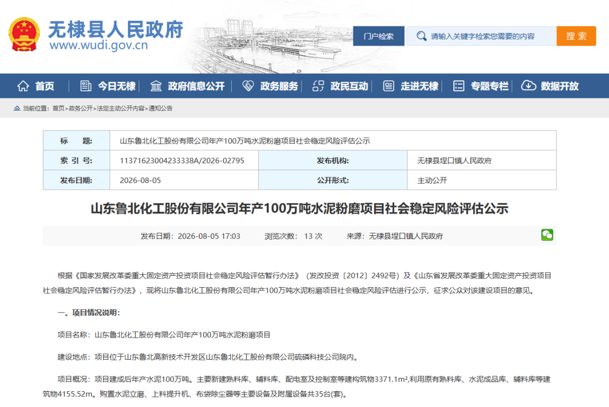The width and height of the screenshot is (609, 407).
Task: Click the 发布日期：2026-08-05 17:03 text
Action: (x=191, y=236)
